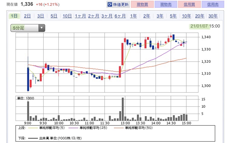
Task: Switch to the 10日 chart range
Action: point(67,16)
